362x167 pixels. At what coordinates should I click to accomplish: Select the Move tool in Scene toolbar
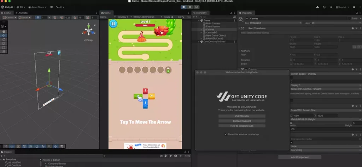click(4, 36)
